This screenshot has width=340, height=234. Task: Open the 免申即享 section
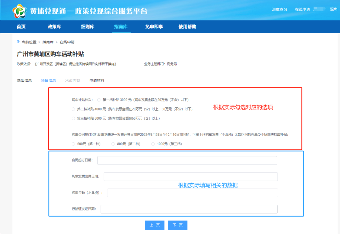[154, 27]
